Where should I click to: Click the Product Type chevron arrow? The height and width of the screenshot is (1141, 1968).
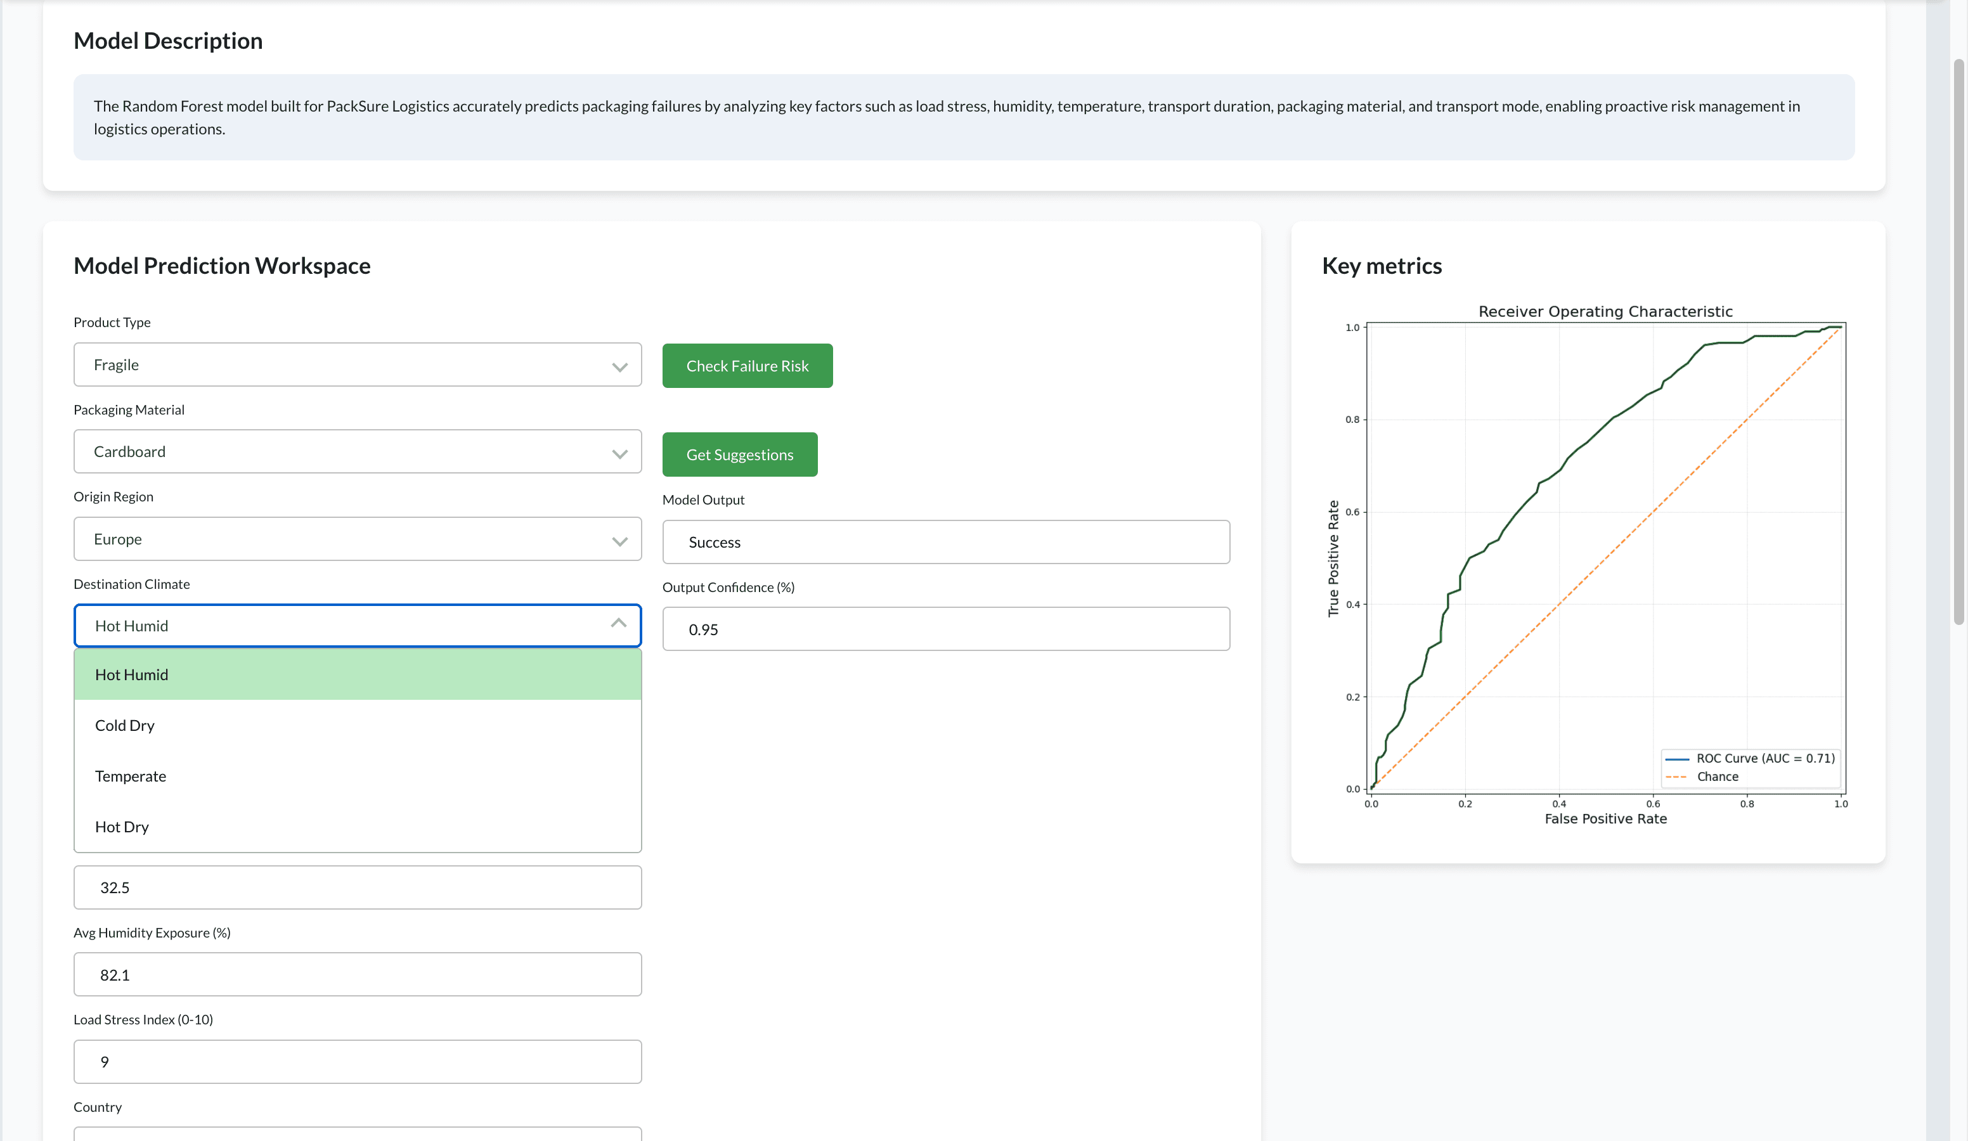pos(619,366)
